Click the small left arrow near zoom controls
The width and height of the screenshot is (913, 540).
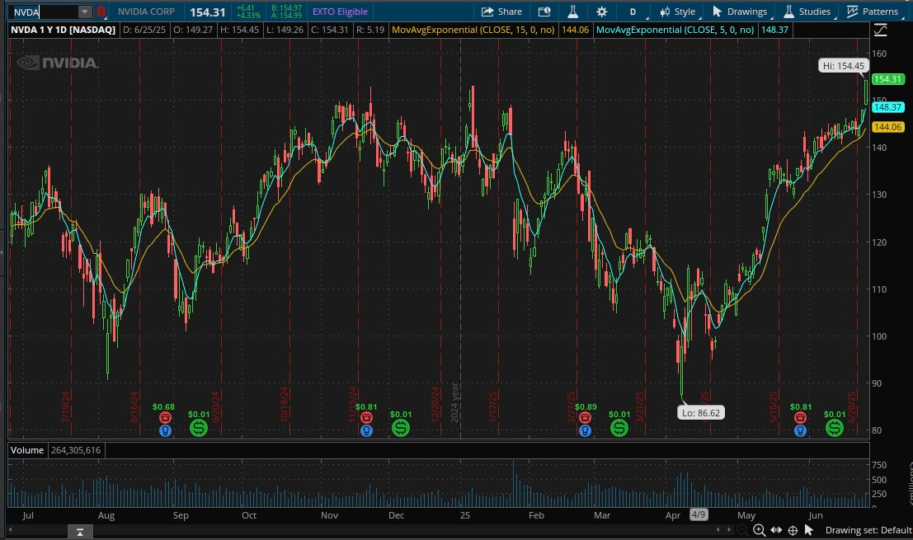point(718,529)
